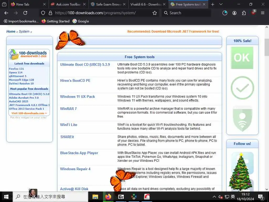The height and width of the screenshot is (202, 269).
Task: Close the Ask.com Toolbar tab
Action: [84, 4]
